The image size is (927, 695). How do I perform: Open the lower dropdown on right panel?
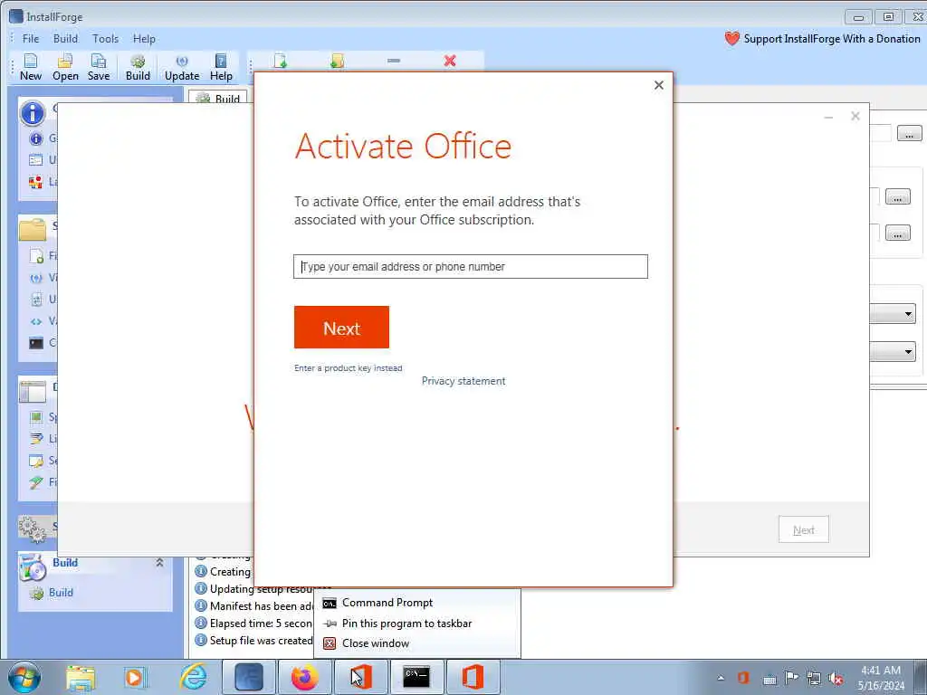(x=908, y=352)
